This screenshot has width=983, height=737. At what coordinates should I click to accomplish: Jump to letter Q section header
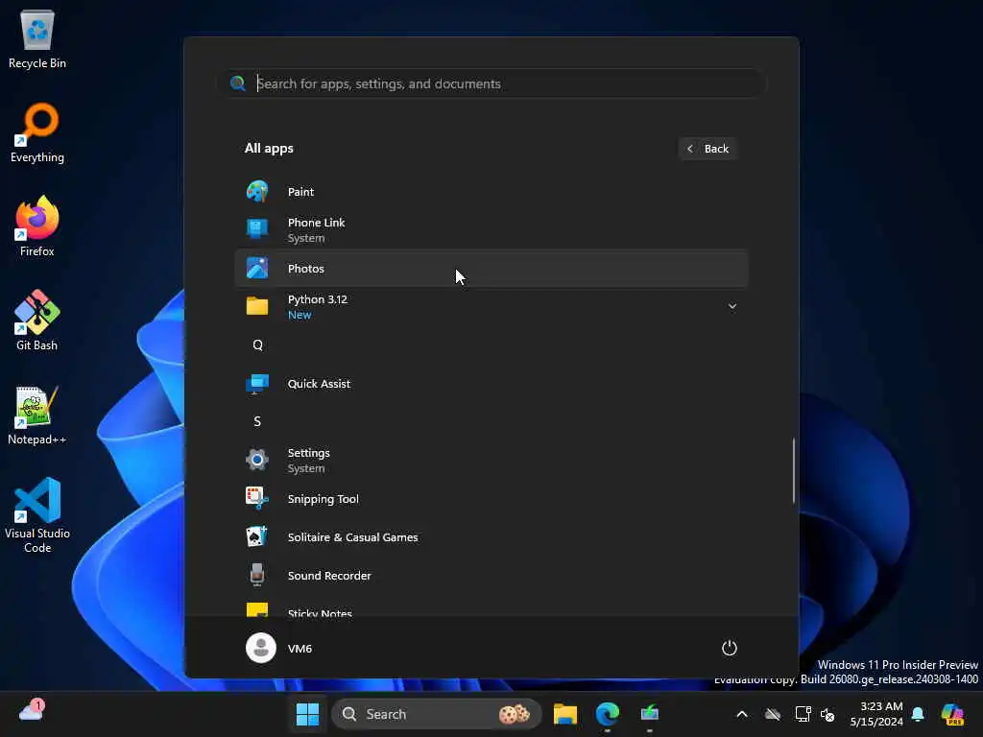pyautogui.click(x=257, y=345)
